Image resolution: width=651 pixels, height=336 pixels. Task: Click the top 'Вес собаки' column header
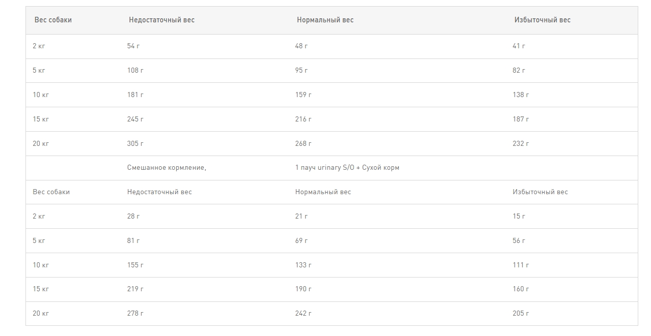click(x=53, y=20)
